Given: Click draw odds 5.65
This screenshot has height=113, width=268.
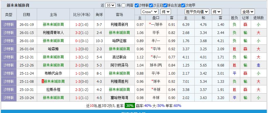Looking at the screenshot, I should 203,65.
